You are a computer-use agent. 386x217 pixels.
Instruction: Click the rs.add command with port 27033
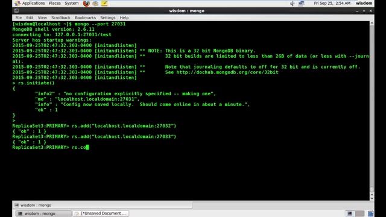tap(124, 137)
